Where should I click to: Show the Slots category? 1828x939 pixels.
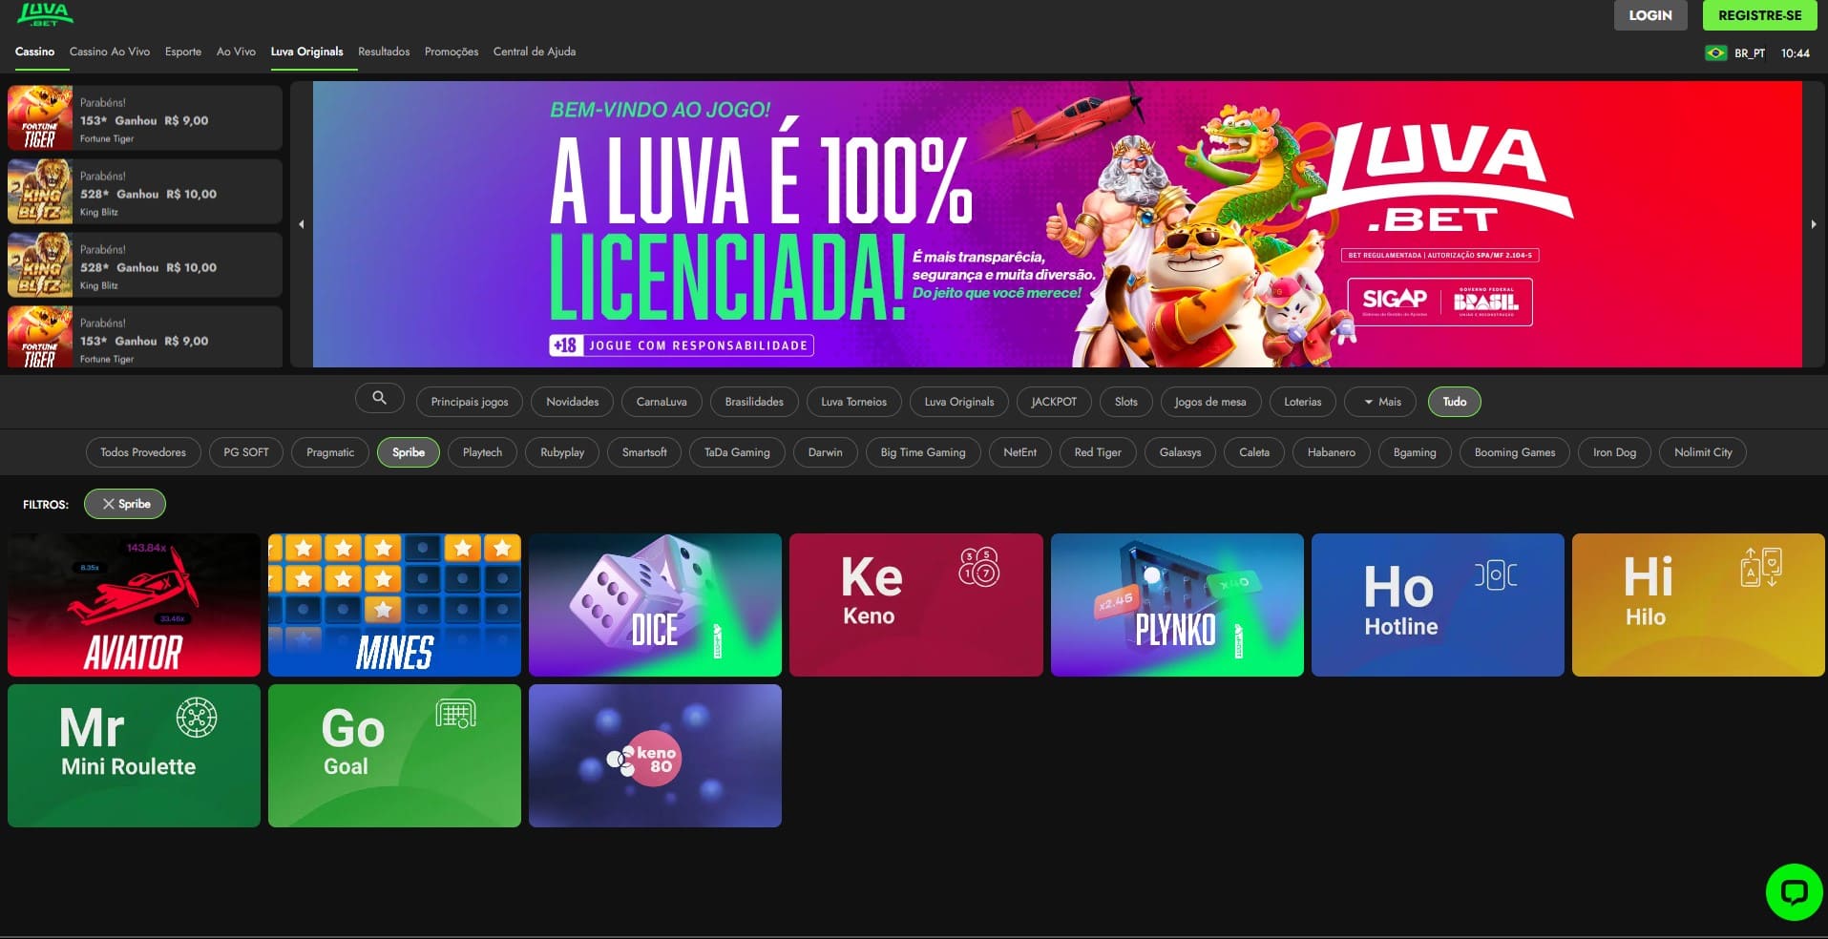1126,402
